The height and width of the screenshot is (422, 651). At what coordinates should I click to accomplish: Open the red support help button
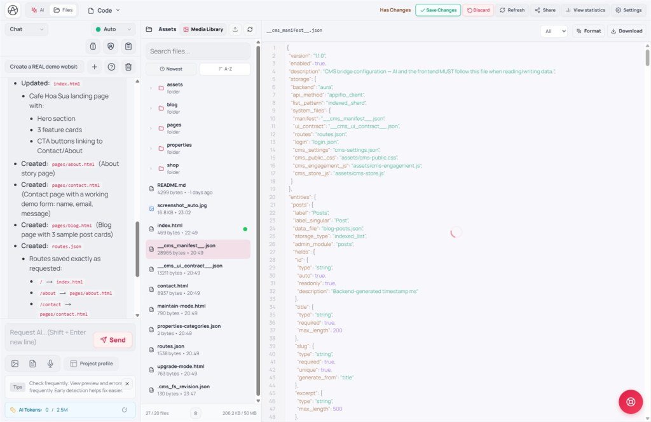click(x=631, y=402)
